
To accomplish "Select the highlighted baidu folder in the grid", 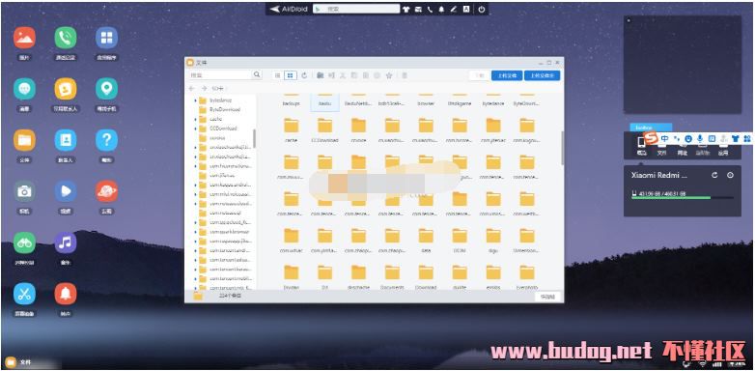I will (325, 101).
